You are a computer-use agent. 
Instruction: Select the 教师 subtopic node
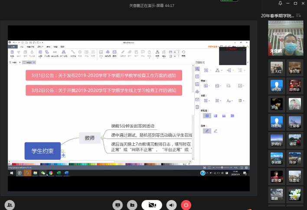89,138
